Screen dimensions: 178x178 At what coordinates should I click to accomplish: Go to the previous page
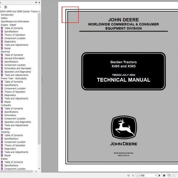[133, 175]
